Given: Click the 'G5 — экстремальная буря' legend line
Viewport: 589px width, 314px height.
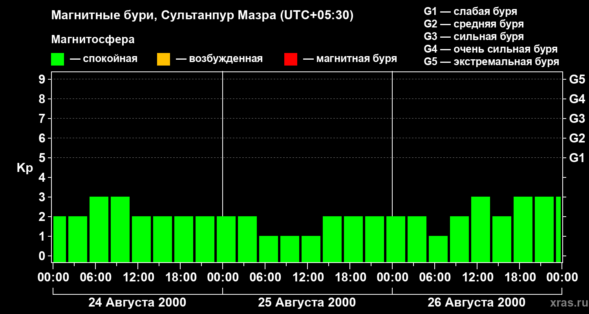Looking at the screenshot, I should 492,62.
